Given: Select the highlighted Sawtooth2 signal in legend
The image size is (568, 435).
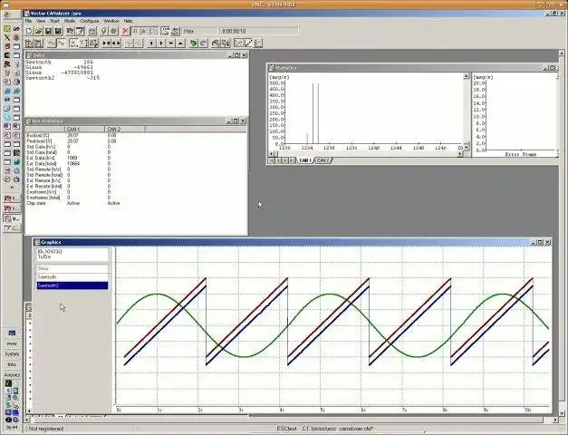Looking at the screenshot, I should [x=72, y=285].
